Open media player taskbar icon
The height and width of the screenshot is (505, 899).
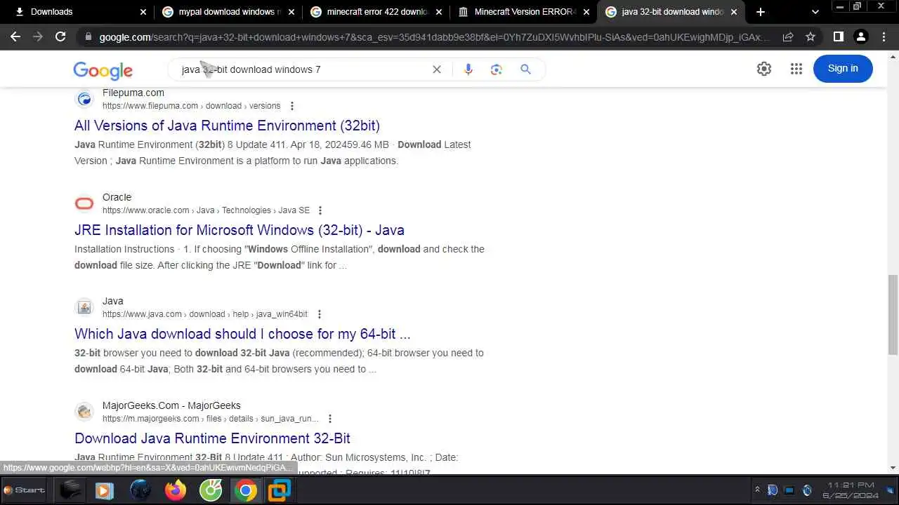(x=105, y=490)
